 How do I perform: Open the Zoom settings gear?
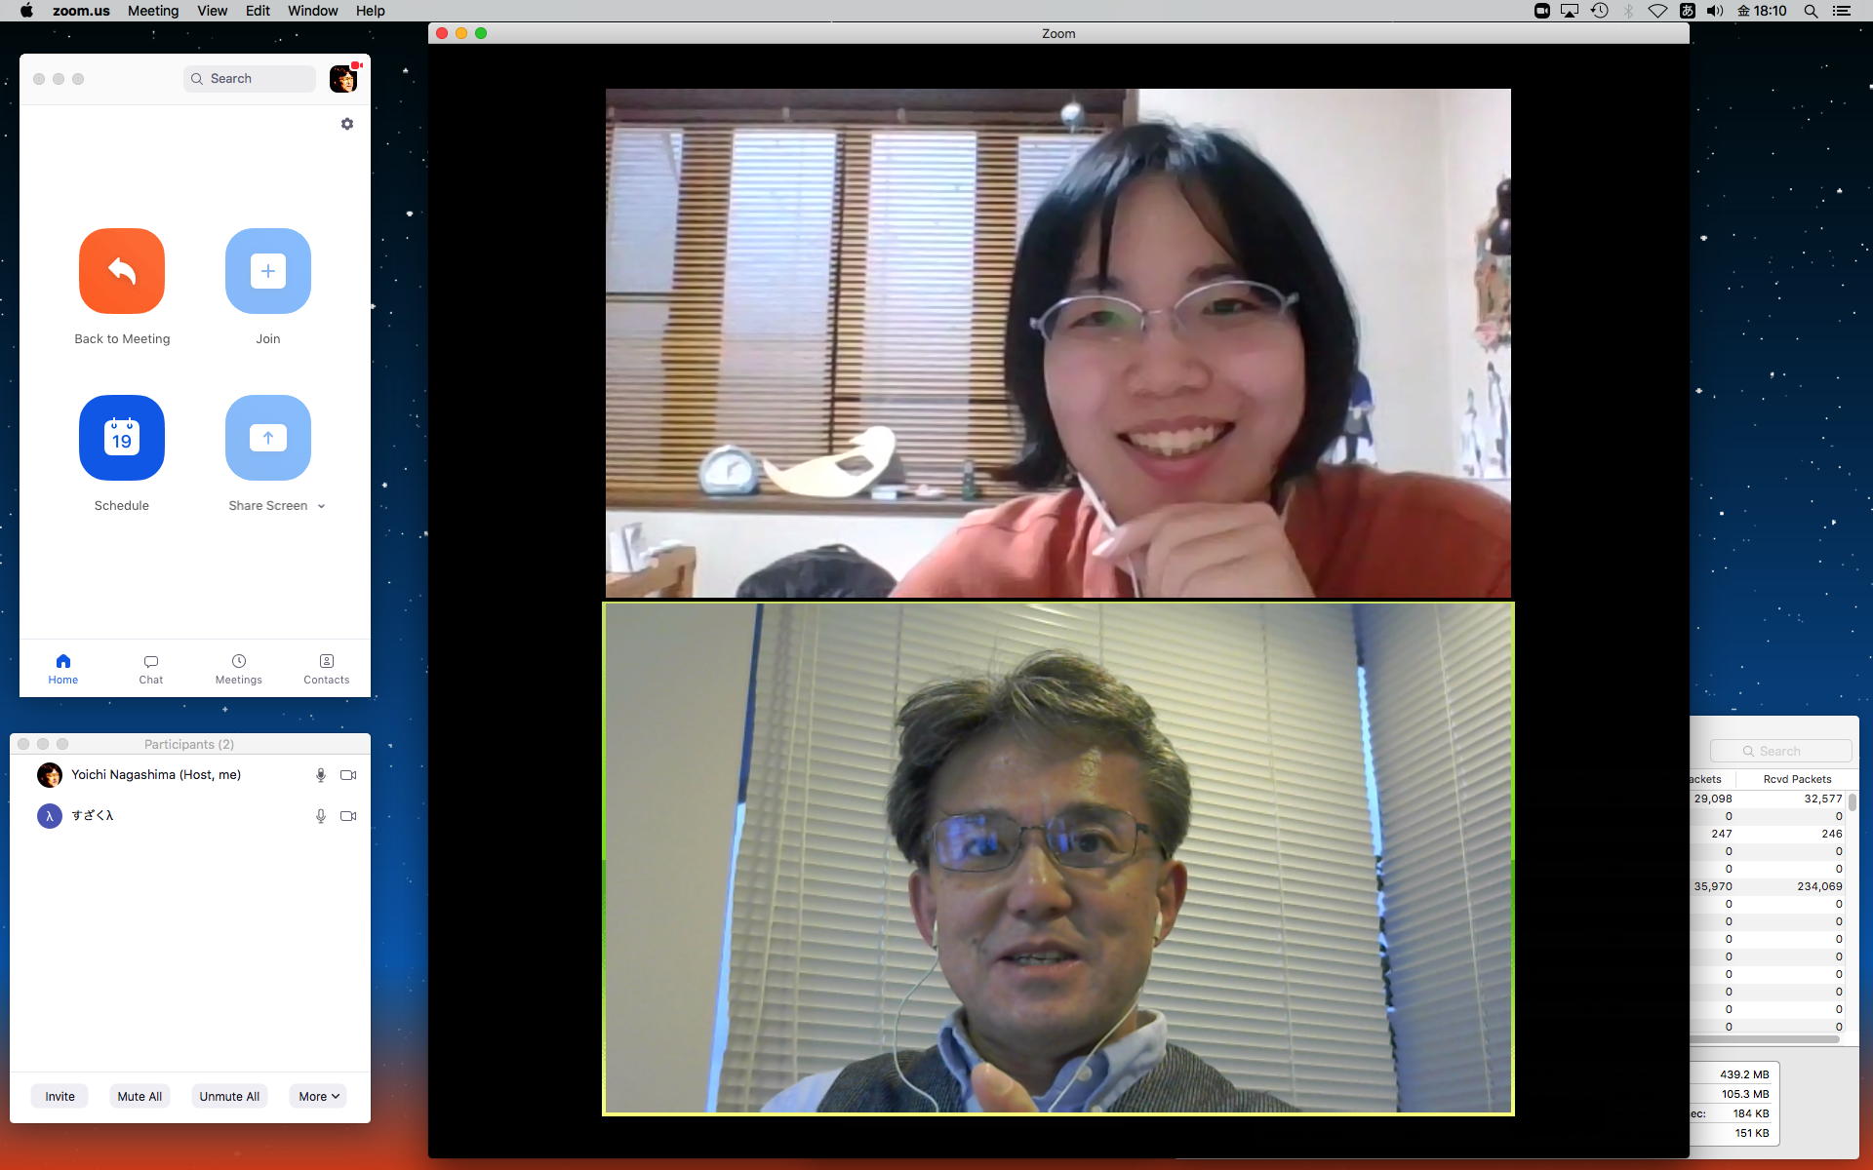click(347, 124)
